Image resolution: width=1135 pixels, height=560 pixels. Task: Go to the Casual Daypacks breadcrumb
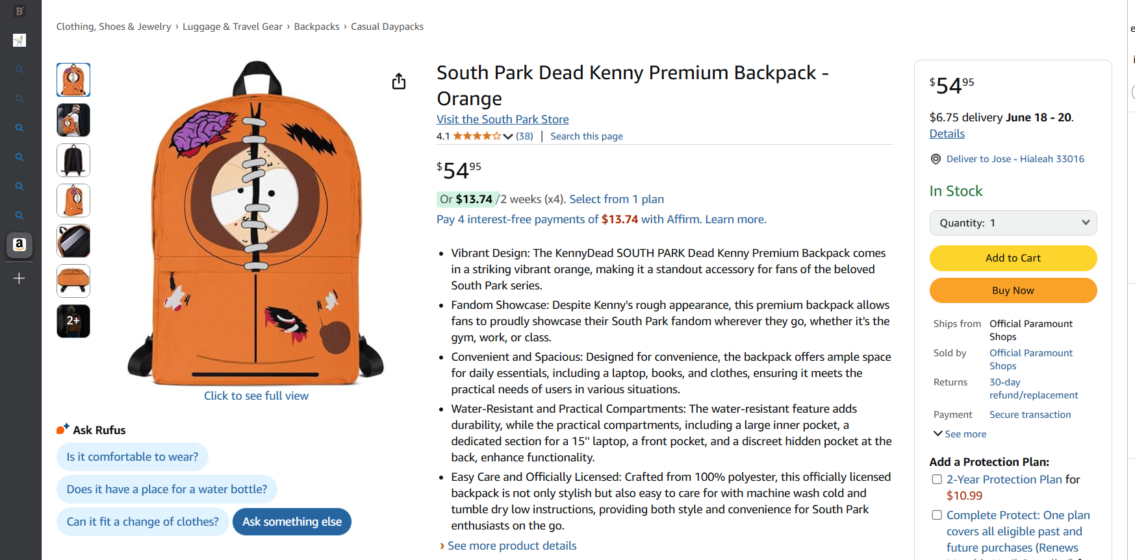[387, 26]
